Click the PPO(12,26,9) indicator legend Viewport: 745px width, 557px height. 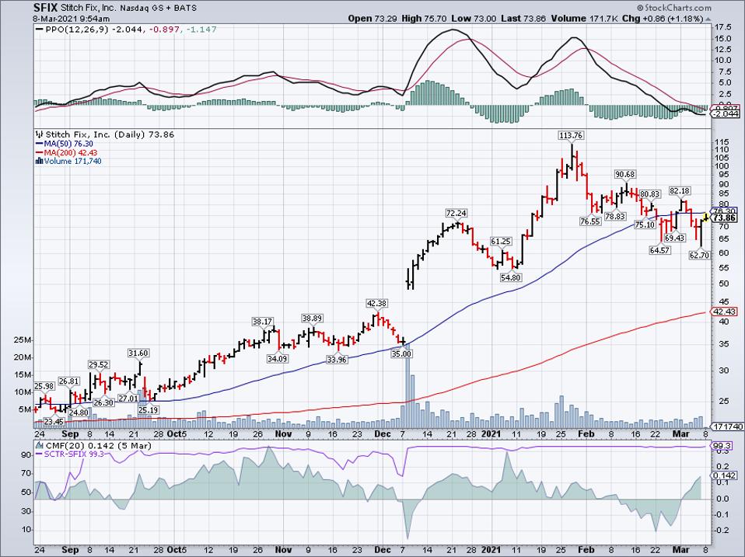click(127, 30)
